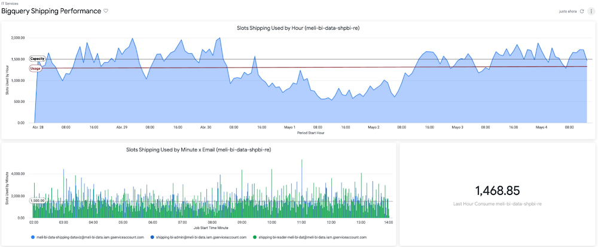Screen dimensions: 598x247
Task: Click the Slots Shipping Used by Hour title
Action: pos(298,28)
